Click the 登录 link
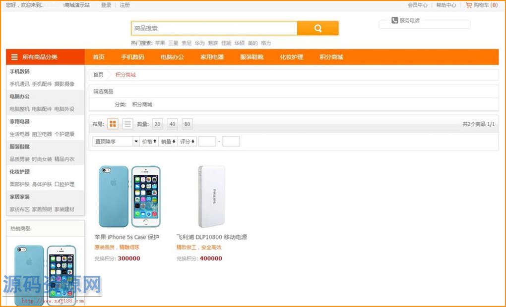Image resolution: width=506 pixels, height=307 pixels. (x=106, y=5)
